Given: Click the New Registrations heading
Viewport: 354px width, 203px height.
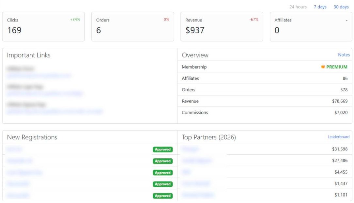Looking at the screenshot, I should coord(32,137).
